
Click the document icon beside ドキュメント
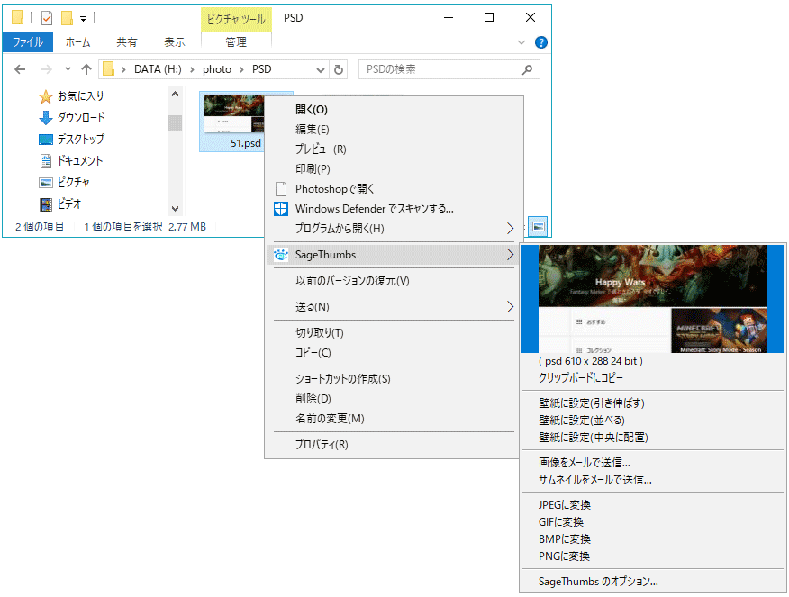coord(46,161)
